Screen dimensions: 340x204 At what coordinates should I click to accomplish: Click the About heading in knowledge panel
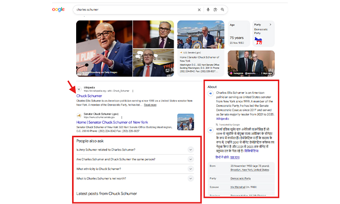click(x=212, y=87)
